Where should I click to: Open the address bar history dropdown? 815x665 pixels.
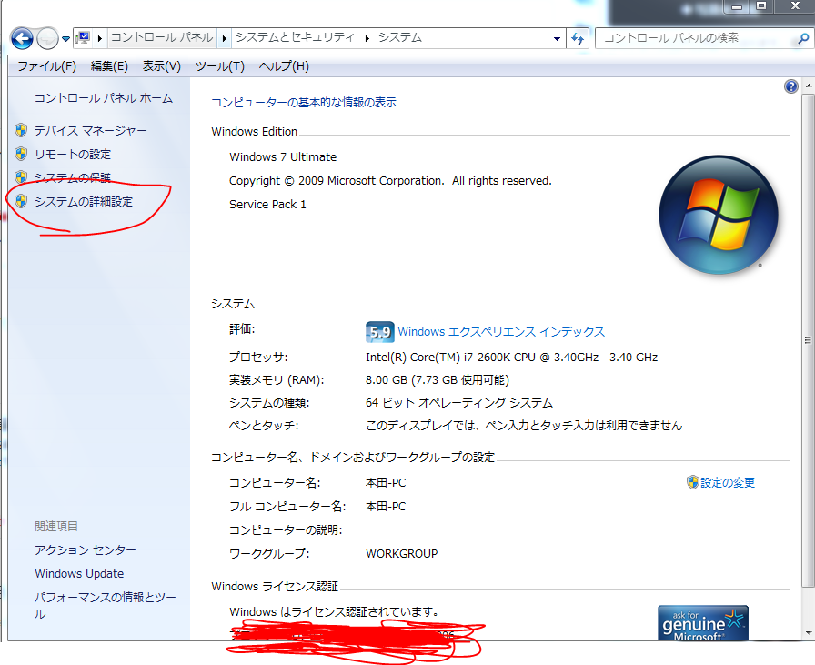(558, 38)
